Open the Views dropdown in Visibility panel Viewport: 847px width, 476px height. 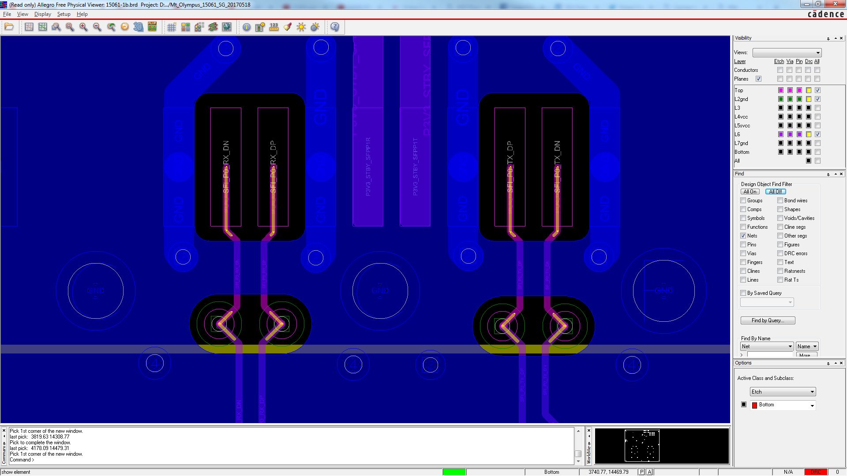[787, 52]
